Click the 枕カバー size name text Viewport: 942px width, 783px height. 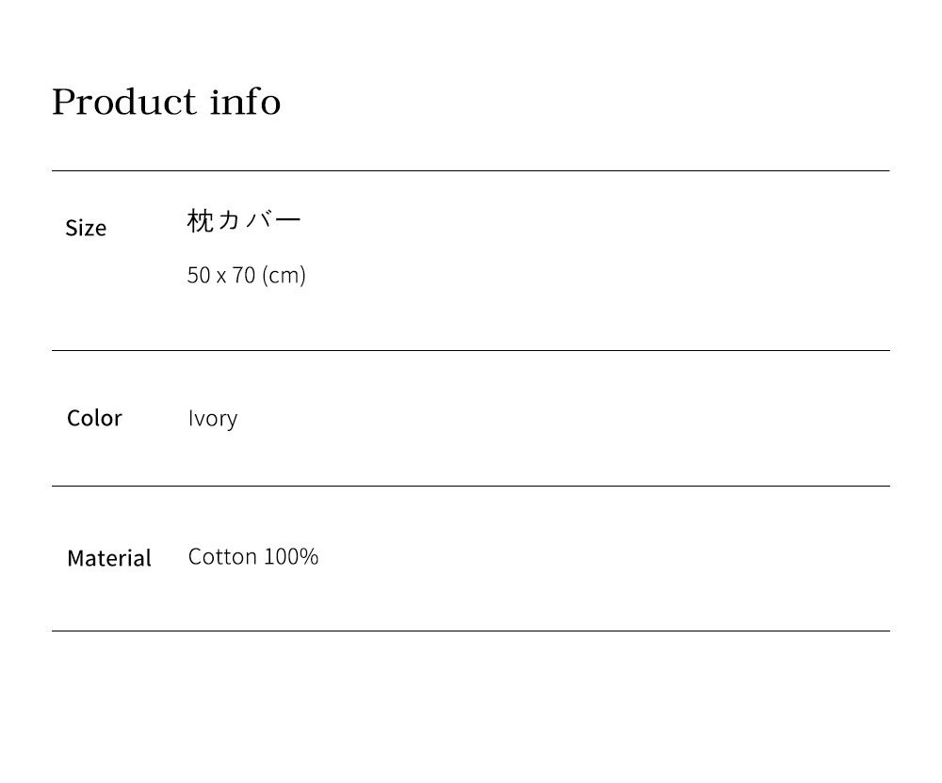click(x=244, y=221)
